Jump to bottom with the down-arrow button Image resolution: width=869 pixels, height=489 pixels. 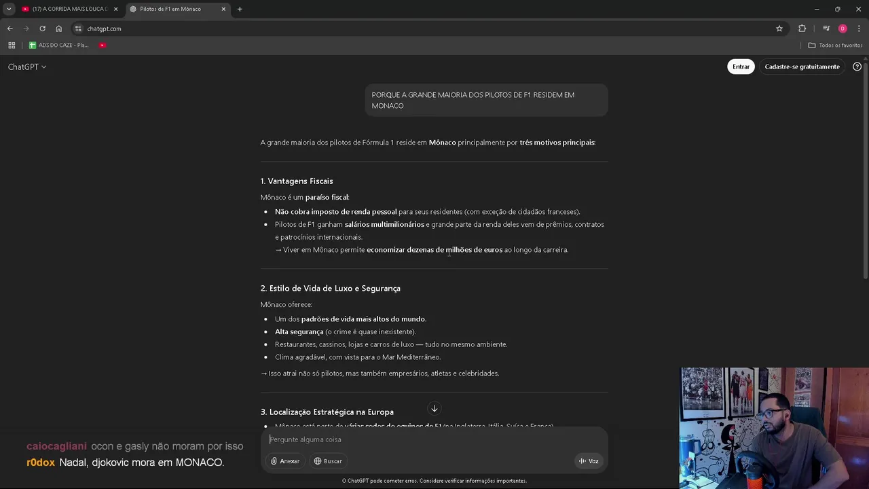coord(434,408)
